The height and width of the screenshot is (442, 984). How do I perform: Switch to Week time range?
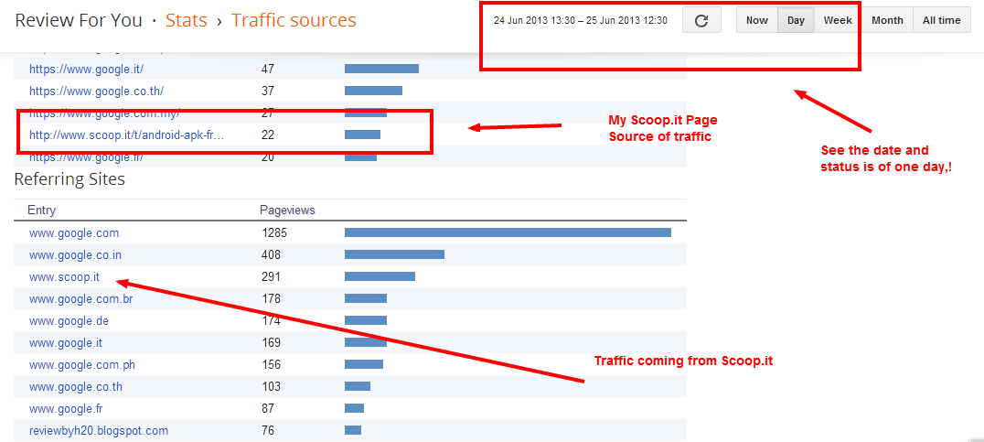[838, 20]
